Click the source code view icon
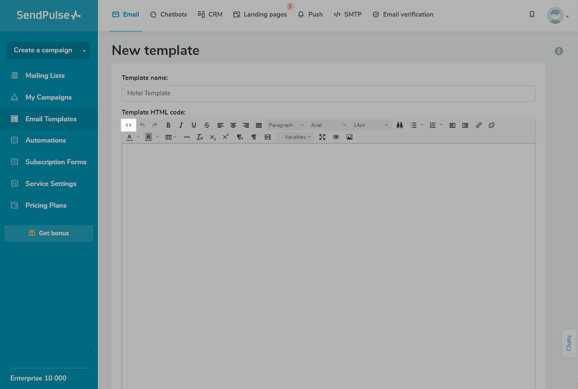 coord(129,125)
